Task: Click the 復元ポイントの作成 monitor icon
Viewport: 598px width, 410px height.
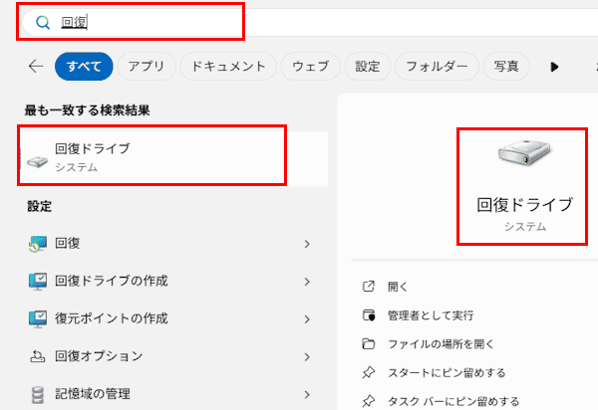Action: tap(38, 319)
